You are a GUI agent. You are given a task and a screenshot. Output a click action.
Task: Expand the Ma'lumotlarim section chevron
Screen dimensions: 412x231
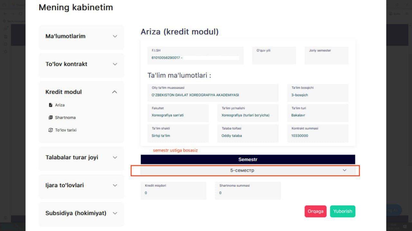tap(115, 36)
